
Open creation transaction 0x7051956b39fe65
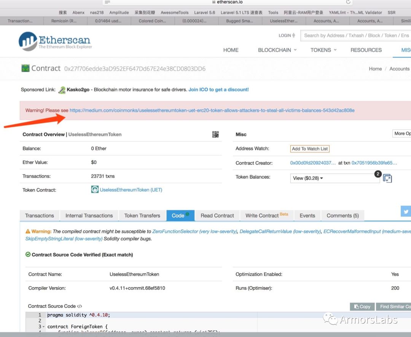pos(374,163)
